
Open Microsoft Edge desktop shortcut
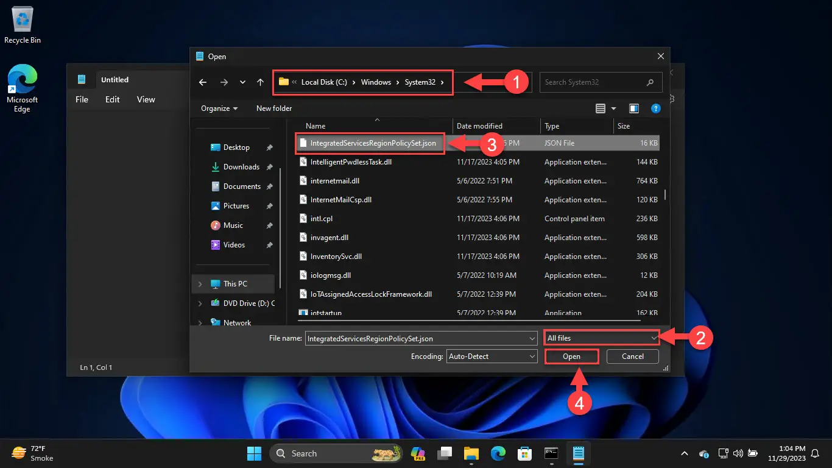(x=22, y=90)
